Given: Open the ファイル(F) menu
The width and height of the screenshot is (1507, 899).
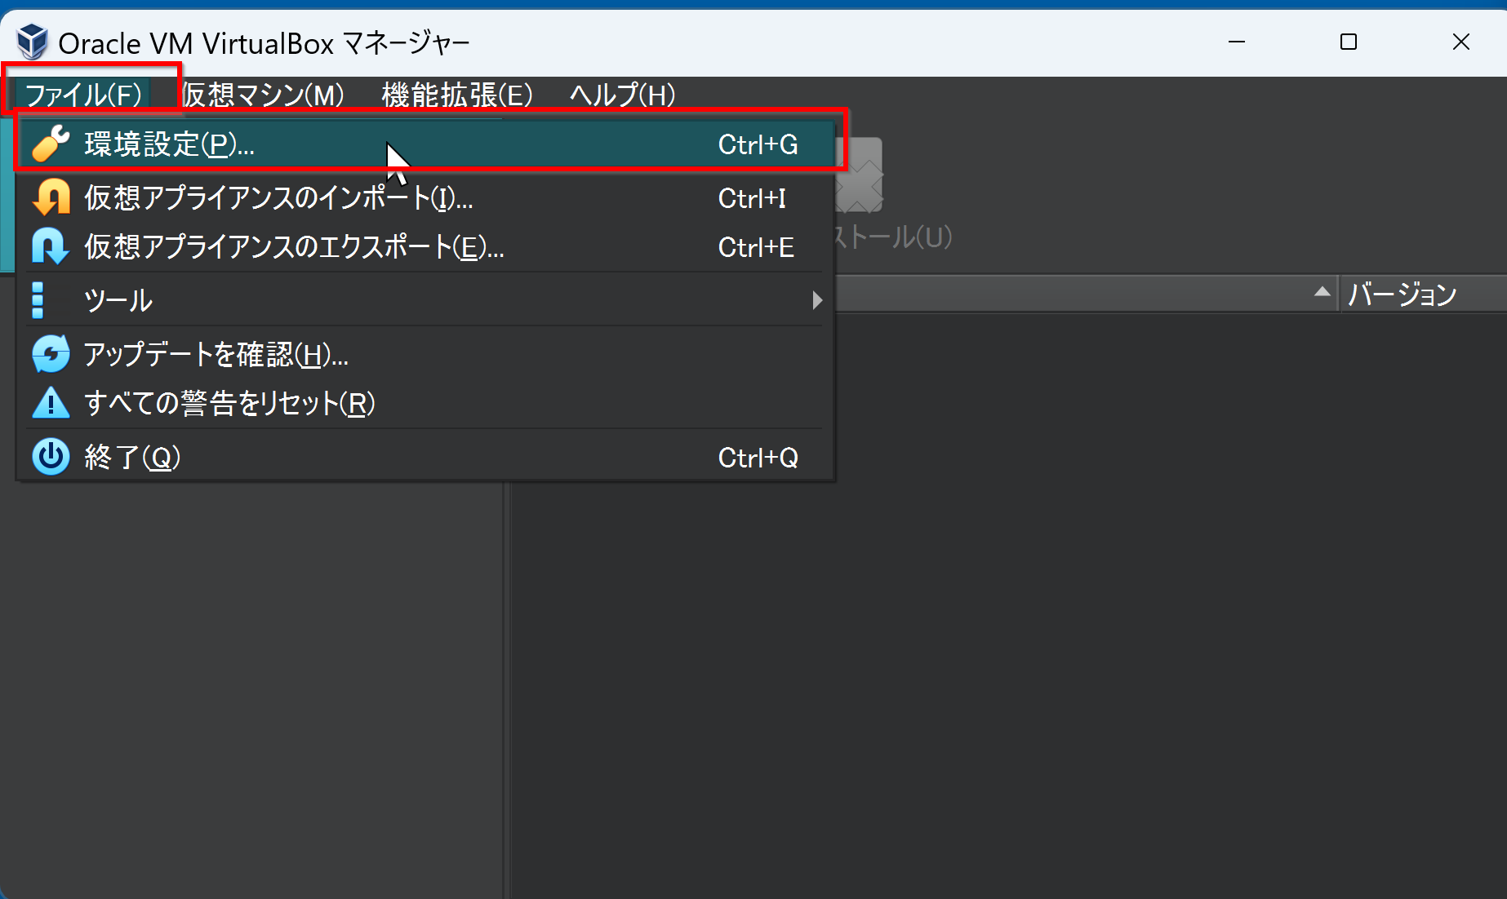Looking at the screenshot, I should pyautogui.click(x=84, y=95).
